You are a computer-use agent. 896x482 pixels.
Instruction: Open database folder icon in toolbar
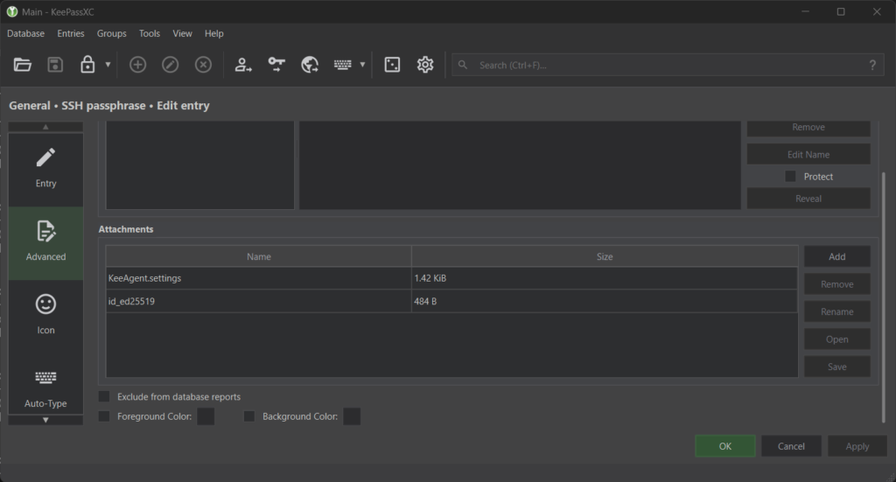(x=22, y=65)
